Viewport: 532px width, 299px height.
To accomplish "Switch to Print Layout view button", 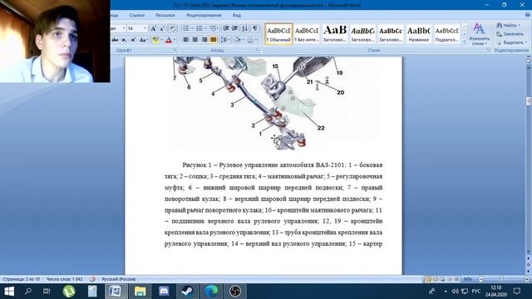I will (428, 279).
